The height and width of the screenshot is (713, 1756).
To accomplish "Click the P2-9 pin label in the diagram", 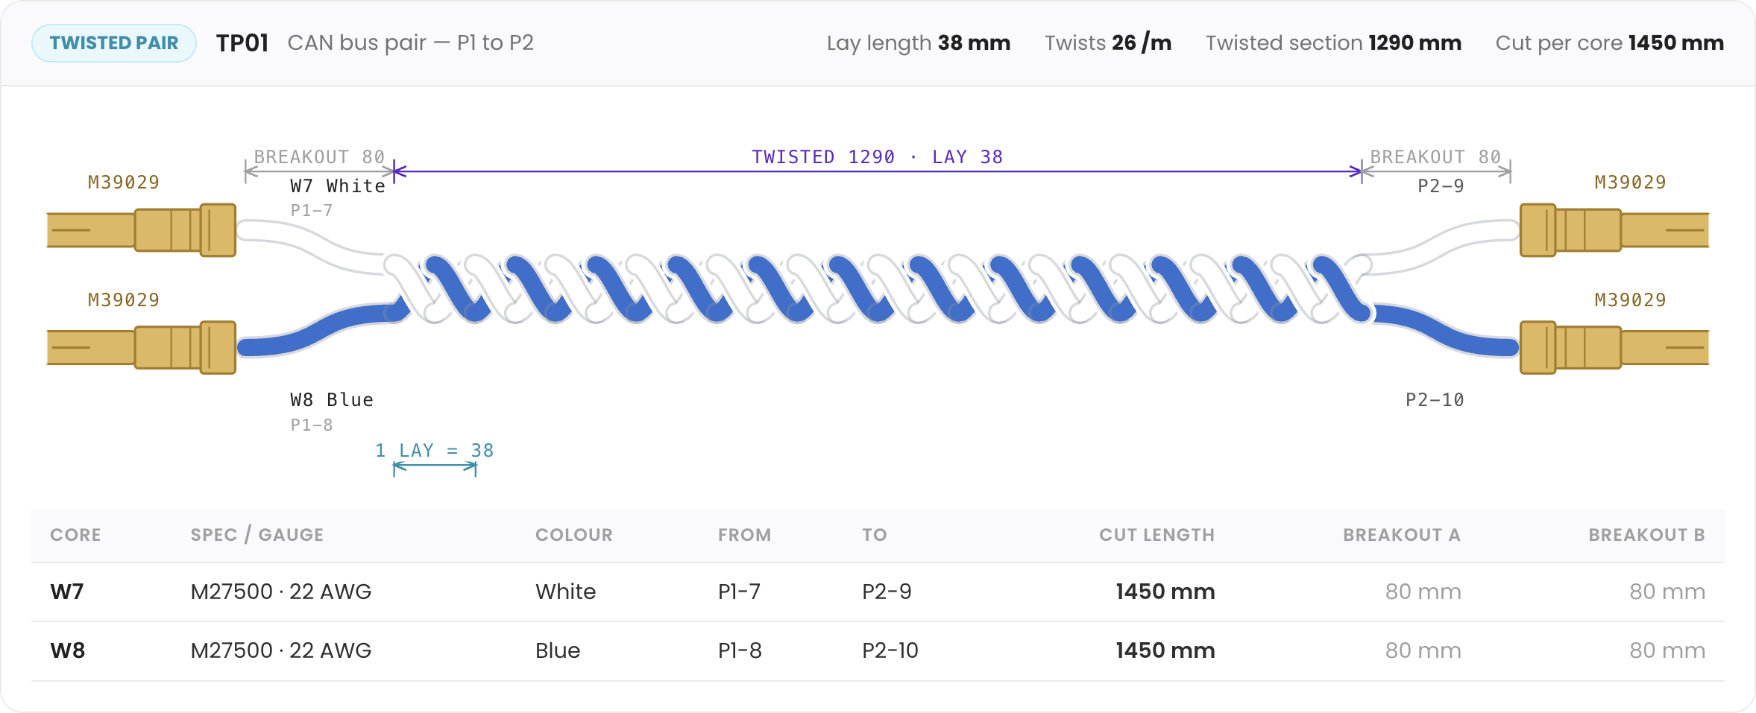I will coord(1441,186).
